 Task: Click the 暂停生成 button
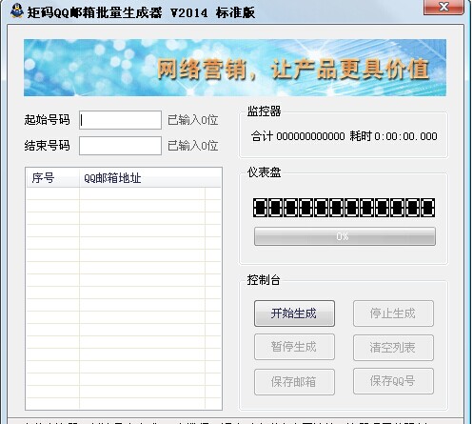tap(294, 347)
